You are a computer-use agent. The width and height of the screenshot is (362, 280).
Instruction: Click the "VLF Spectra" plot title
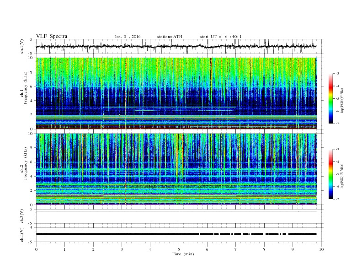[52, 36]
